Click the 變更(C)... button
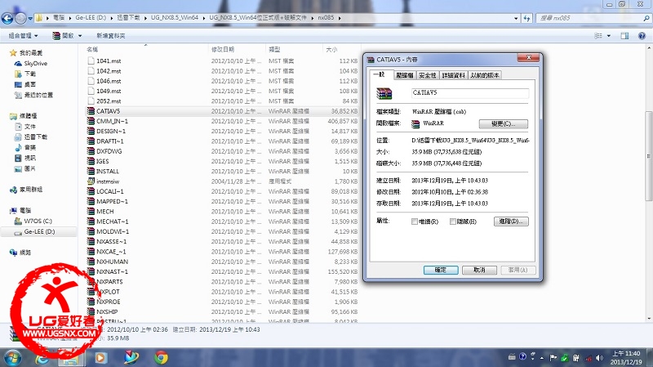The width and height of the screenshot is (653, 367). 503,124
